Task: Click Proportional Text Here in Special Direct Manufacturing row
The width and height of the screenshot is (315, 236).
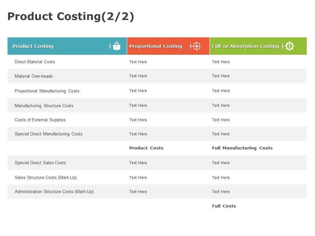Action: coord(138,134)
